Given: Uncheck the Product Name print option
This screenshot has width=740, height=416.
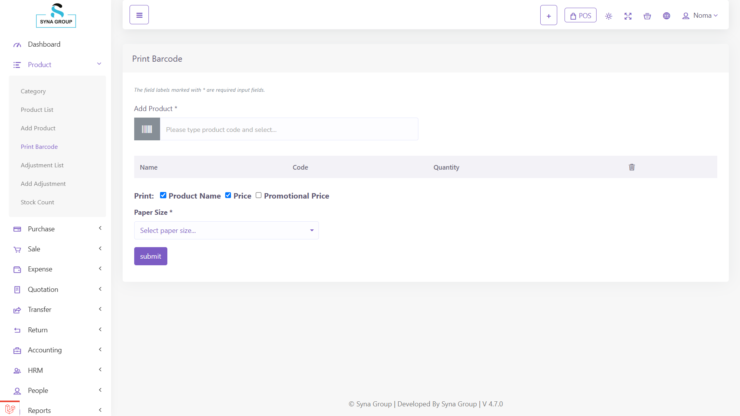Looking at the screenshot, I should tap(163, 195).
